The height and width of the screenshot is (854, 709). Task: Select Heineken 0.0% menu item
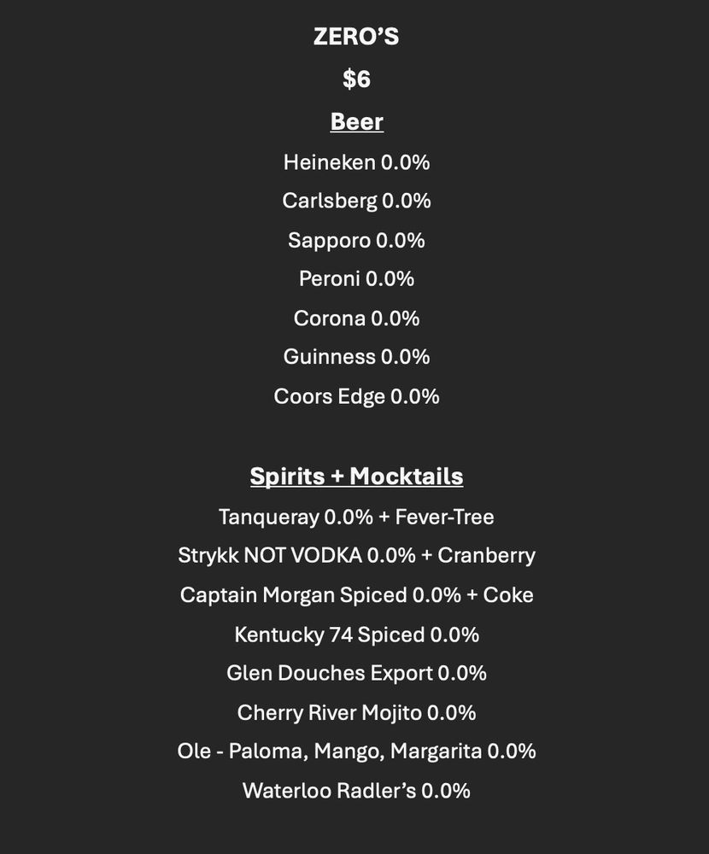click(356, 162)
